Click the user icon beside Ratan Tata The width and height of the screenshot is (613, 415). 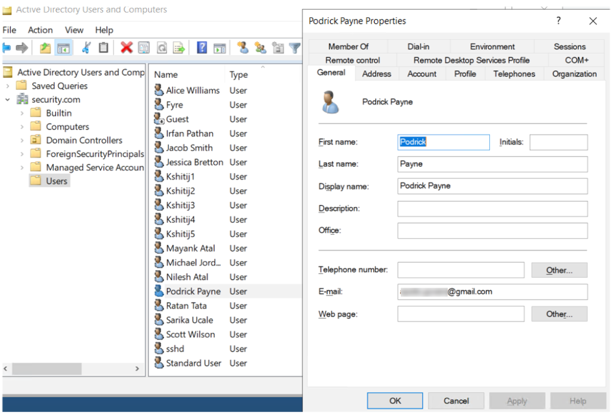[x=159, y=305]
